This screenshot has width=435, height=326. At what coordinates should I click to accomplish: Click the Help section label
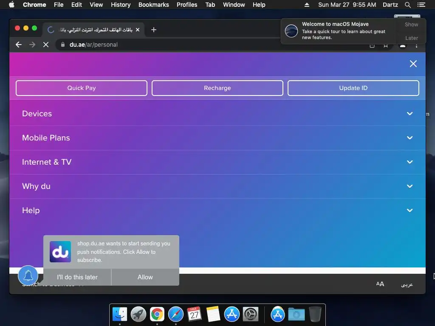point(31,211)
